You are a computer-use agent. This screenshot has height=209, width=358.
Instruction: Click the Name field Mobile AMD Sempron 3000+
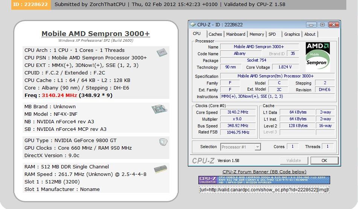pos(259,47)
